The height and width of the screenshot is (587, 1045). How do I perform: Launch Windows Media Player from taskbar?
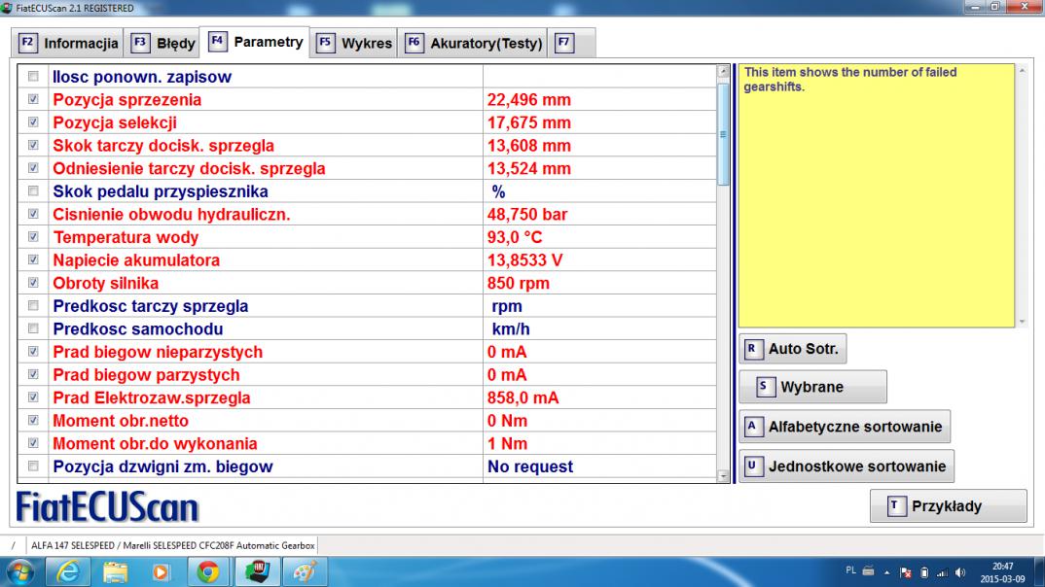(162, 572)
